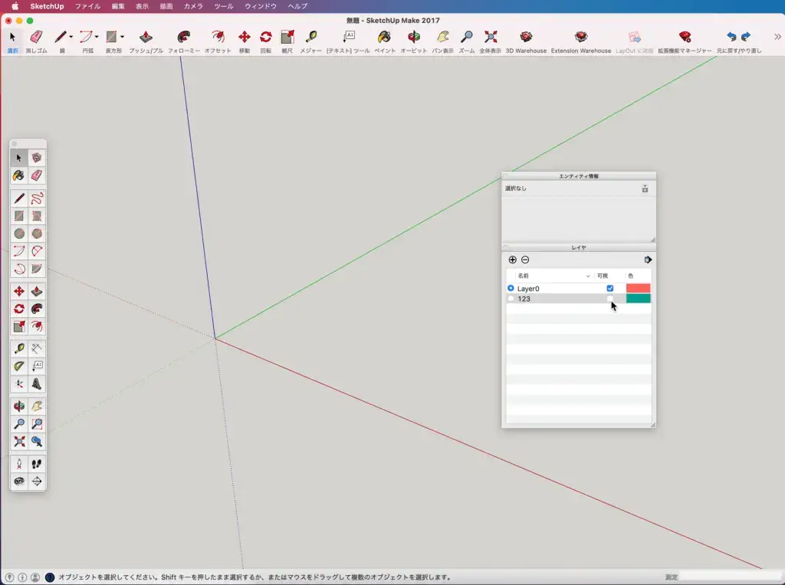Open the 長方形 tool dropdown arrow

click(x=122, y=37)
